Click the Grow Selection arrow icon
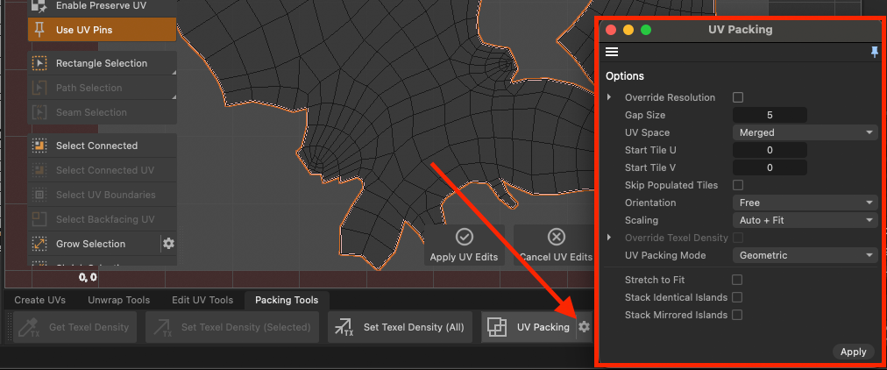This screenshot has height=370, width=887. coord(39,244)
